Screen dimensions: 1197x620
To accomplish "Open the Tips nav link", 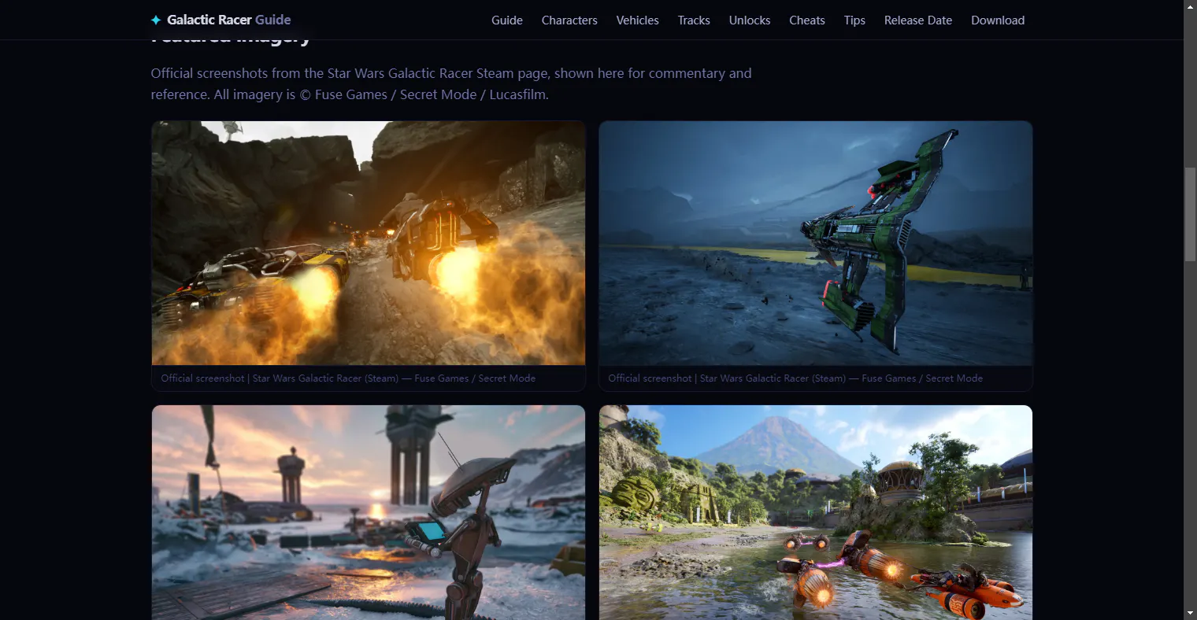I will pos(854,20).
